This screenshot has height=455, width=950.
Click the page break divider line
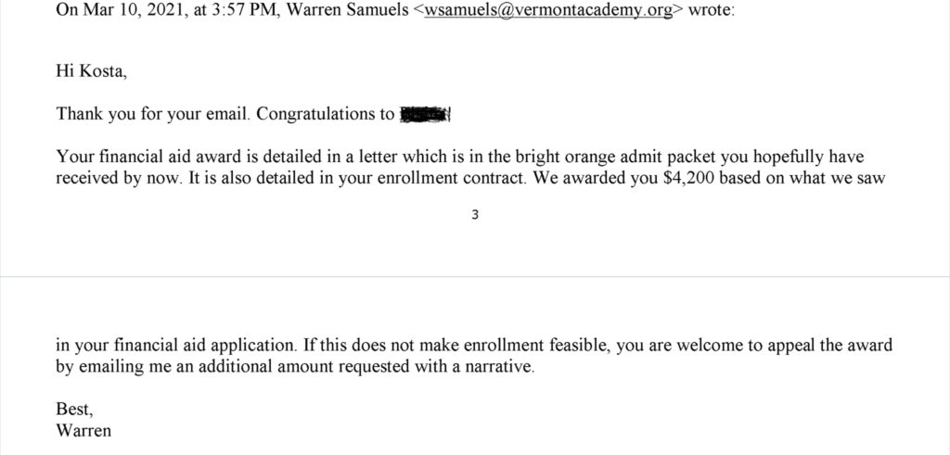475,277
